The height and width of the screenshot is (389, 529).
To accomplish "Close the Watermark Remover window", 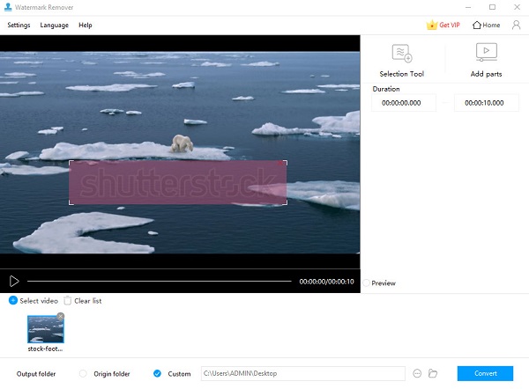I will pos(517,7).
